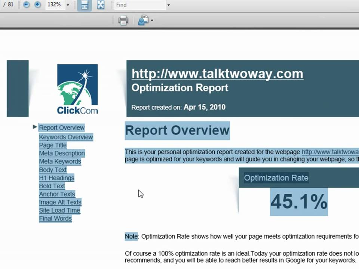Image resolution: width=359 pixels, height=269 pixels.
Task: Click the Optimization Report subtitle text
Action: point(180,88)
